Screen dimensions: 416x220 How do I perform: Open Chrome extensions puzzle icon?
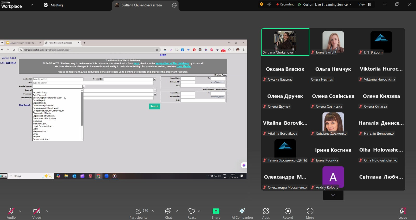coord(229,50)
